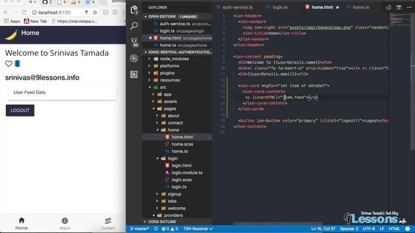Click the banana logo in the app navbar
415x233 pixels.
pos(11,35)
